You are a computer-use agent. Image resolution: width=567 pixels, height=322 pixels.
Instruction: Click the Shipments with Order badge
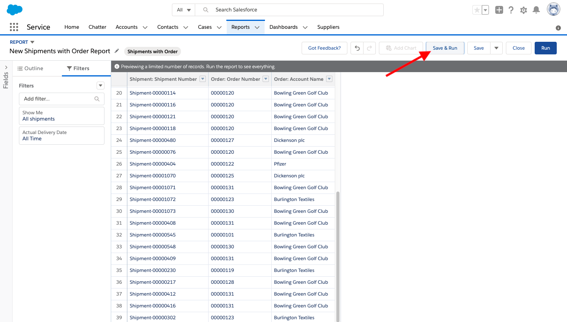(x=153, y=51)
